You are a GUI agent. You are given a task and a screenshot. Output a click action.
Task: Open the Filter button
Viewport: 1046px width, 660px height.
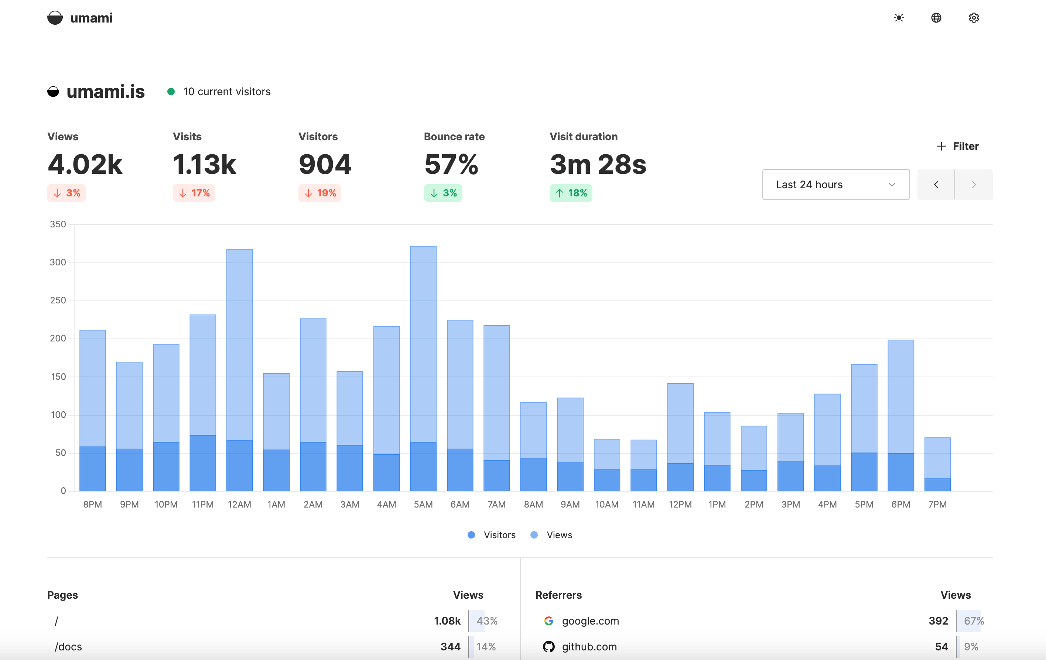tap(957, 146)
